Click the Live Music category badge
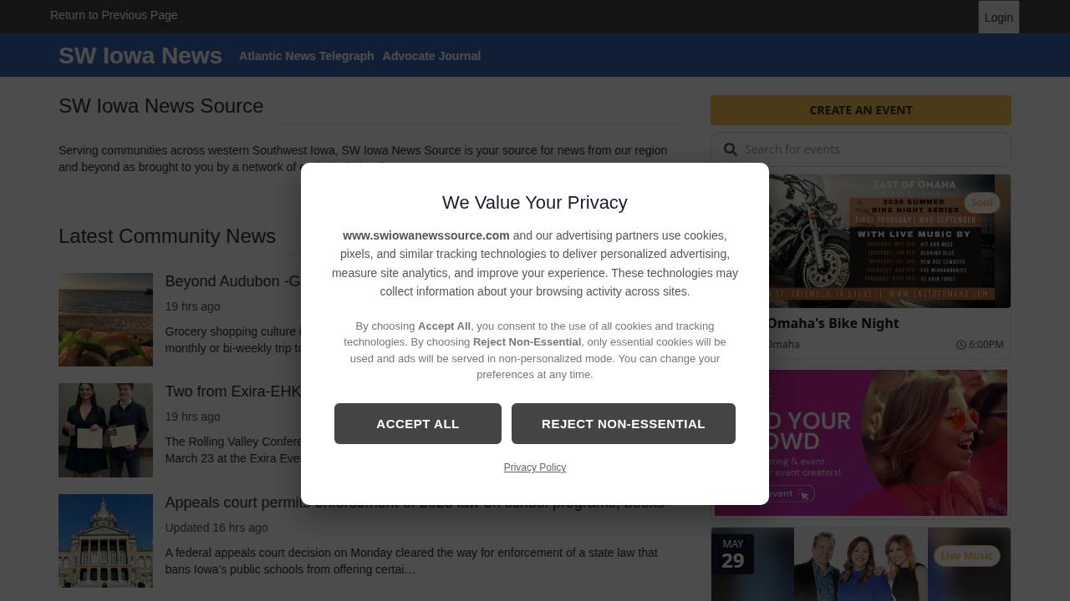Image resolution: width=1070 pixels, height=601 pixels. 966,556
